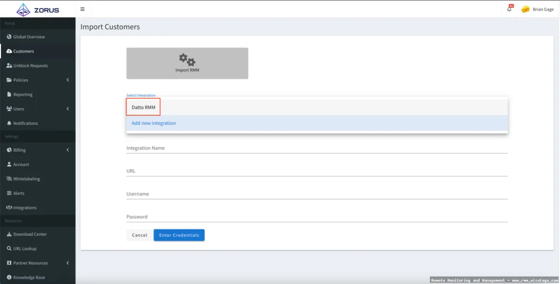Click the Unblock Requests icon
560x284 pixels.
[9, 66]
